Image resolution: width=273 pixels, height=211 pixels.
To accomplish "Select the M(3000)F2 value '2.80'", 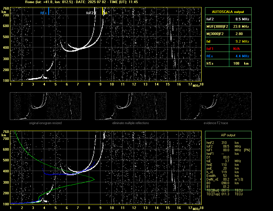I will coord(239,34).
